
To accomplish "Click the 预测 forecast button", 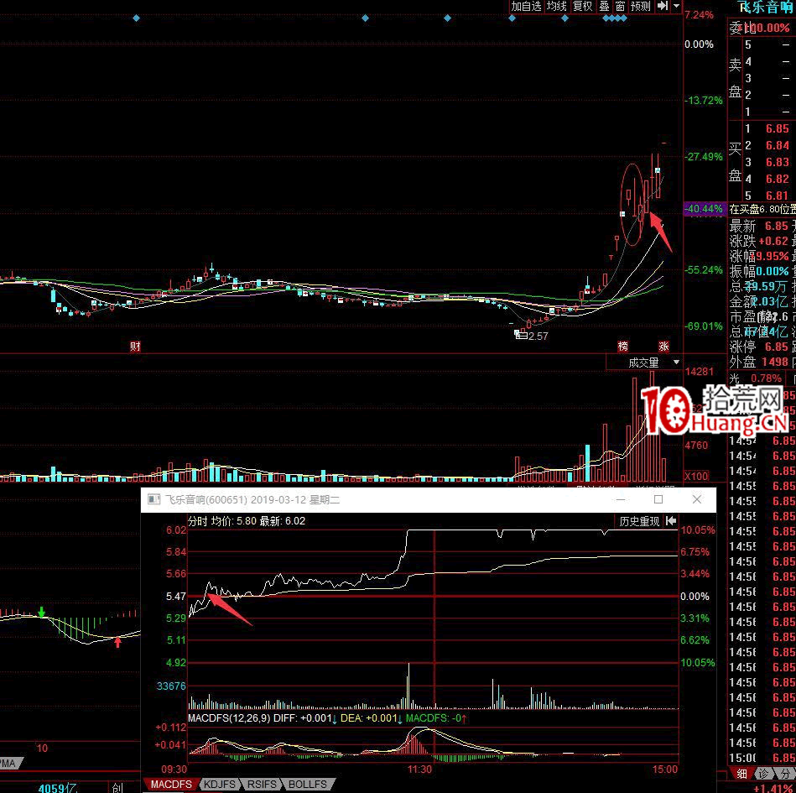I will pyautogui.click(x=641, y=6).
